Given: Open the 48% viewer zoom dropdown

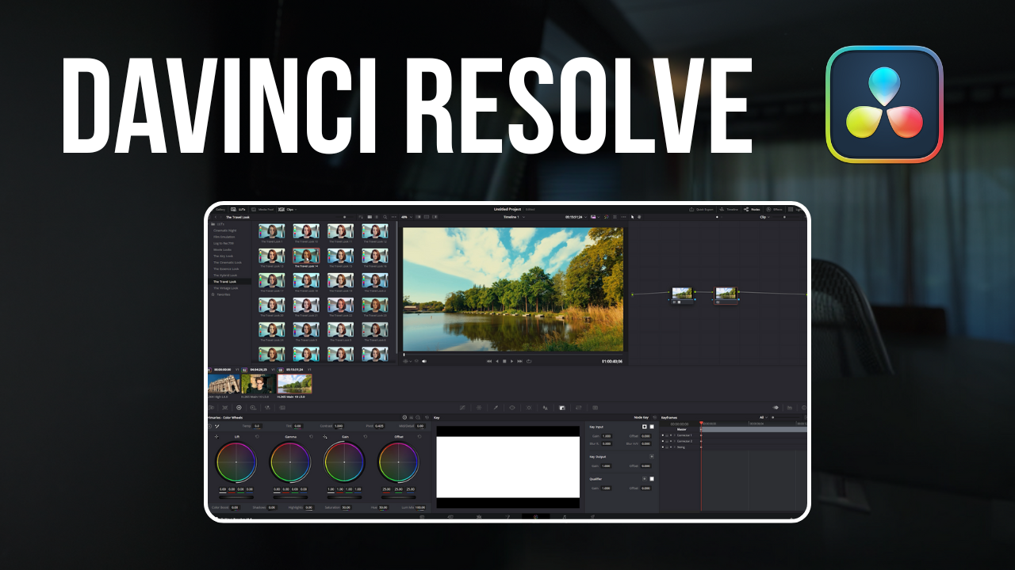Looking at the screenshot, I should 406,217.
